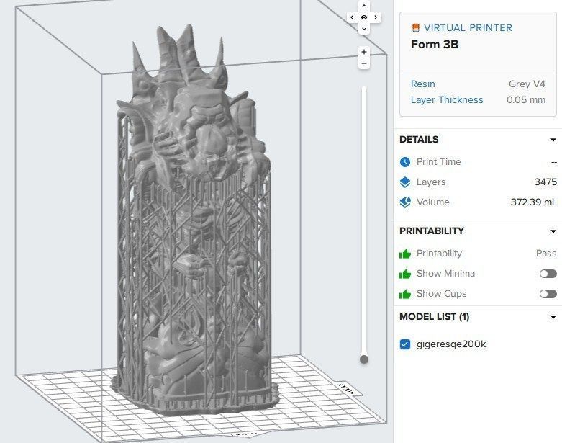Click the MODEL LIST (1) heading
The width and height of the screenshot is (562, 443).
[435, 317]
